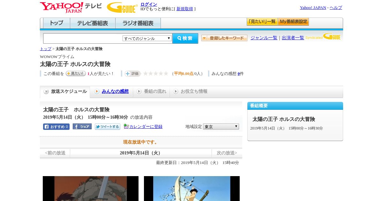The image size is (383, 201).
Task: Open the カレンダーに登録 link
Action: (146, 127)
